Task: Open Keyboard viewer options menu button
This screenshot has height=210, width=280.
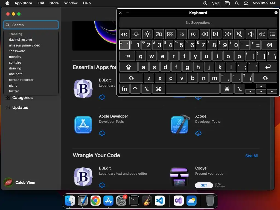Action: (276, 13)
